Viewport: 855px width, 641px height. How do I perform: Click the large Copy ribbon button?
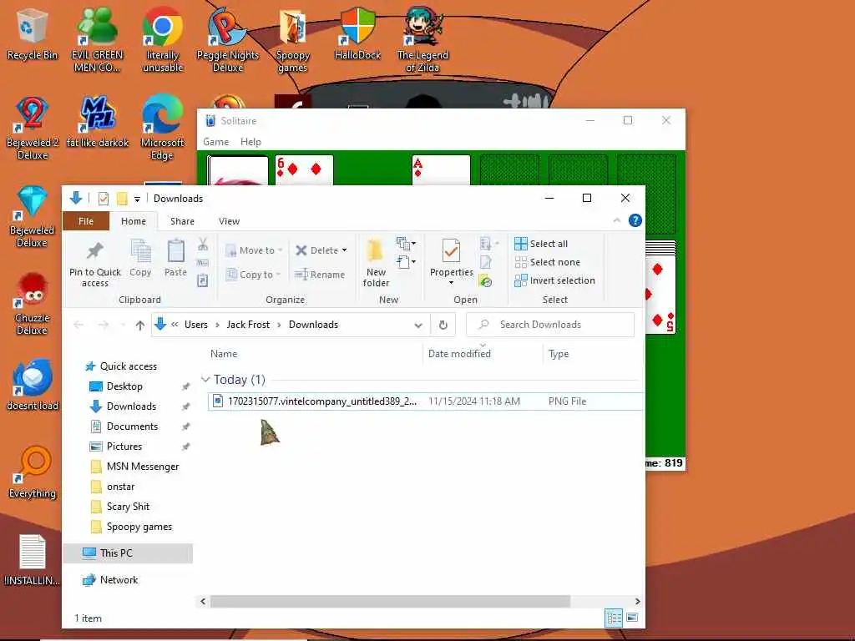tap(140, 259)
